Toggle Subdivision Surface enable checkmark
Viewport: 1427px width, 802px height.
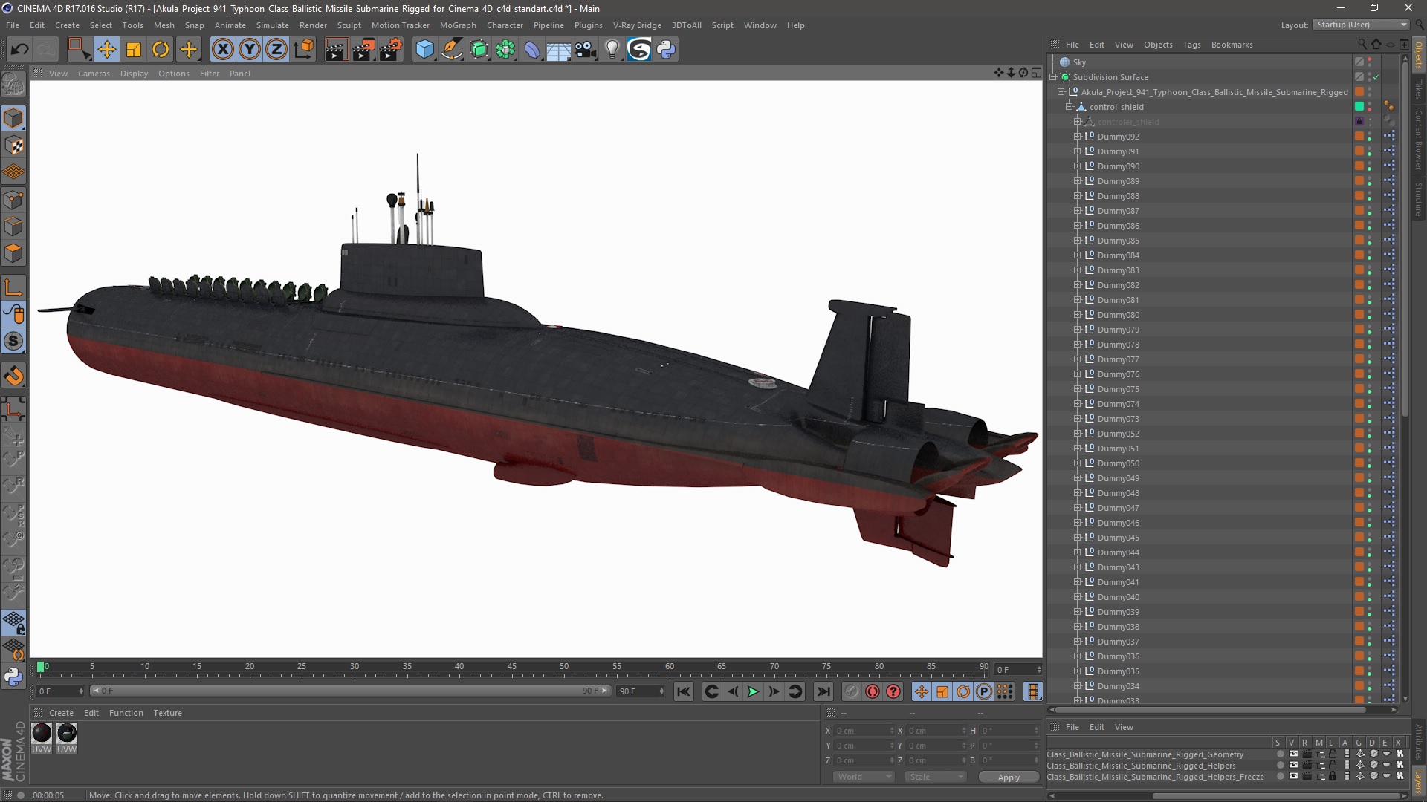click(x=1376, y=77)
